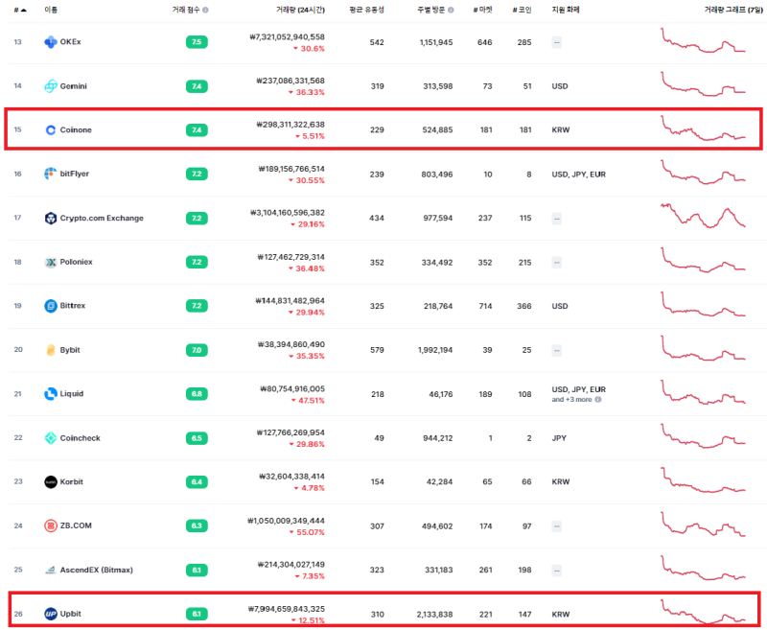Open ZB.COM 7-day volume graph
767x630 pixels.
[x=703, y=525]
